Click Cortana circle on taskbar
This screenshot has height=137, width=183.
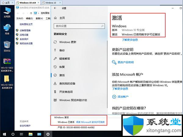tap(13, 134)
